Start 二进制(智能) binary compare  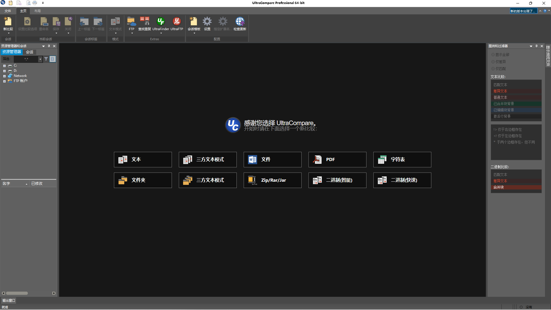[337, 180]
